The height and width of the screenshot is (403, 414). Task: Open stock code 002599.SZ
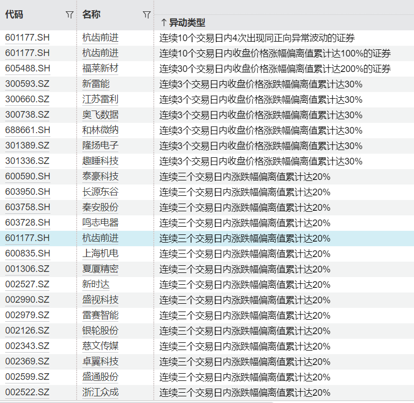(x=27, y=377)
